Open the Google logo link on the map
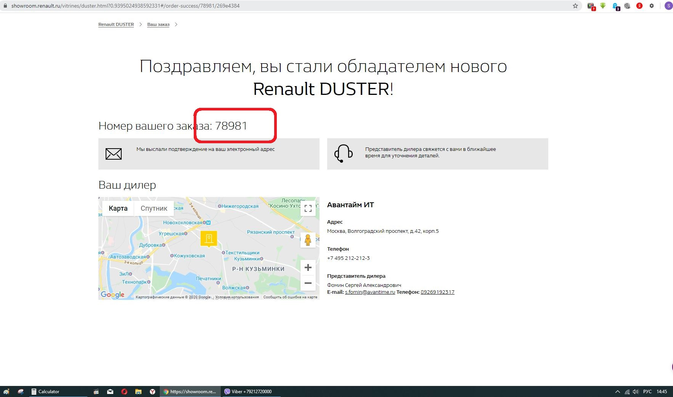Screen dimensions: 673x397 (112, 295)
